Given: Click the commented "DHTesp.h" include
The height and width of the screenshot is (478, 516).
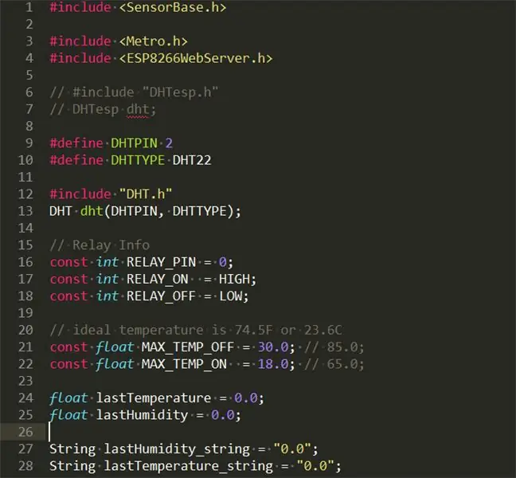Looking at the screenshot, I should point(180,92).
